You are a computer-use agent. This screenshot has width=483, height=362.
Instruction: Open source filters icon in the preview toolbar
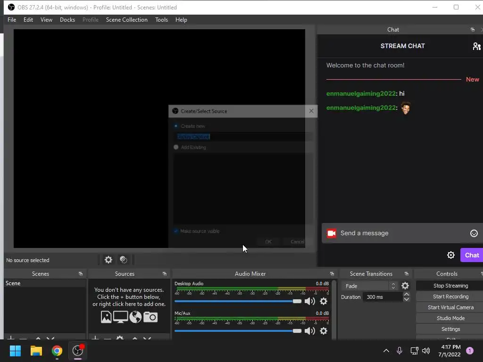[x=124, y=260]
